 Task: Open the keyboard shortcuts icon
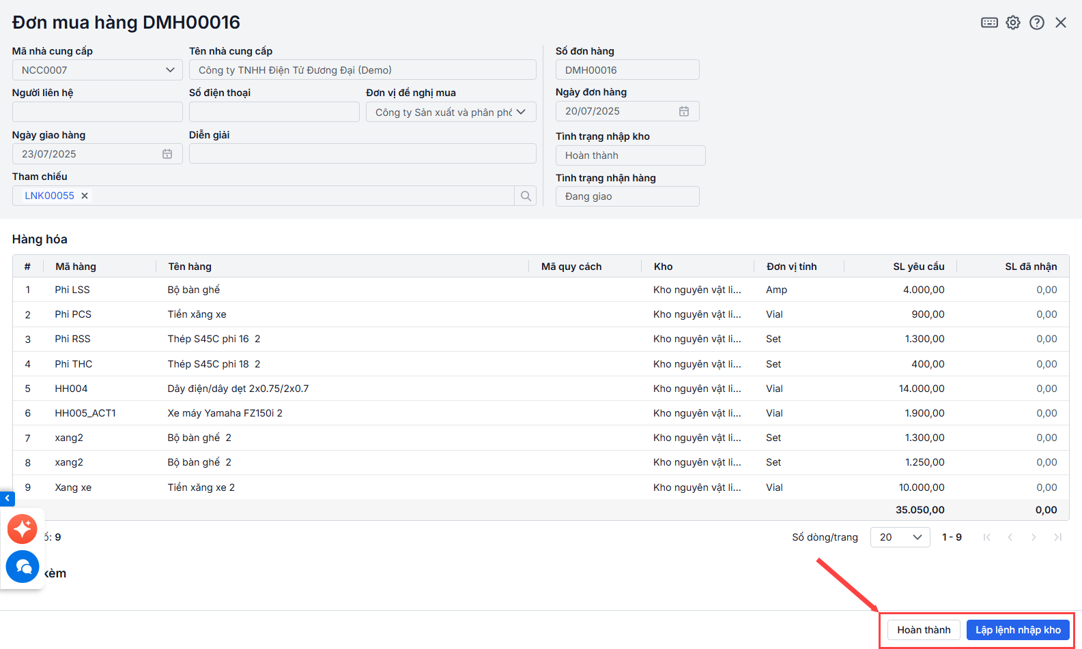[x=989, y=22]
